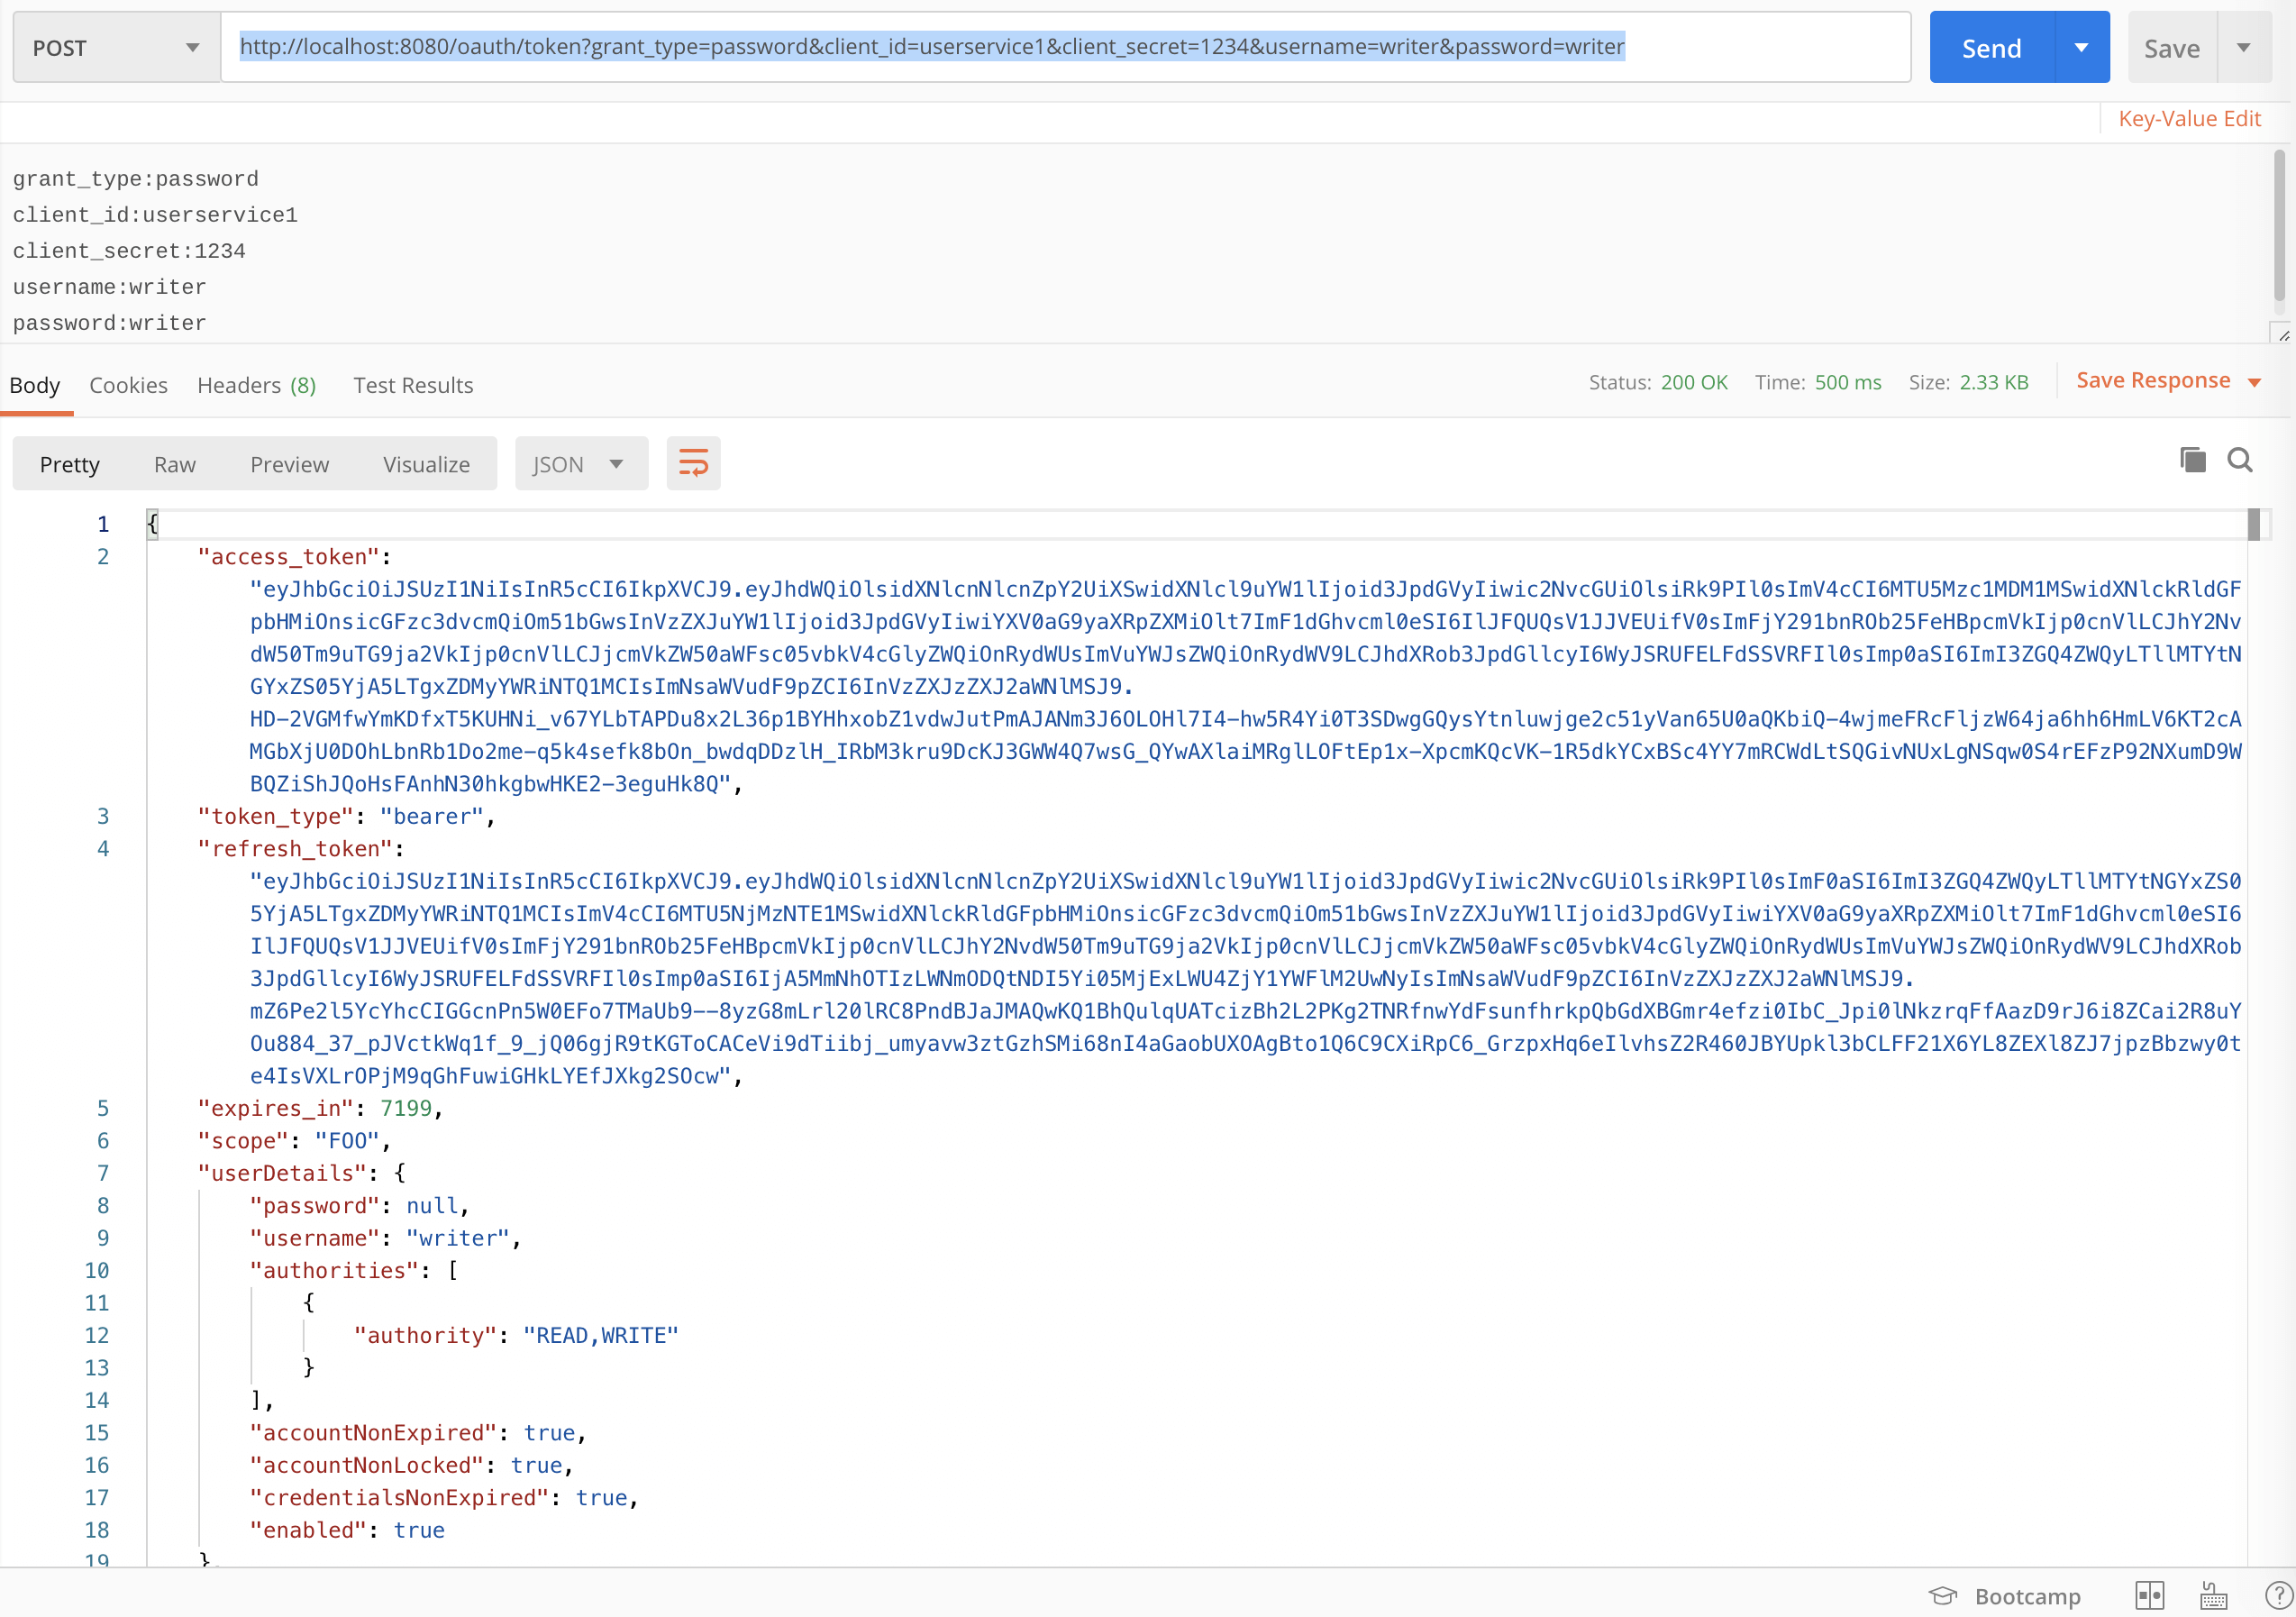Copy response body to clipboard icon
Viewport: 2296px width, 1617px height.
[2192, 460]
